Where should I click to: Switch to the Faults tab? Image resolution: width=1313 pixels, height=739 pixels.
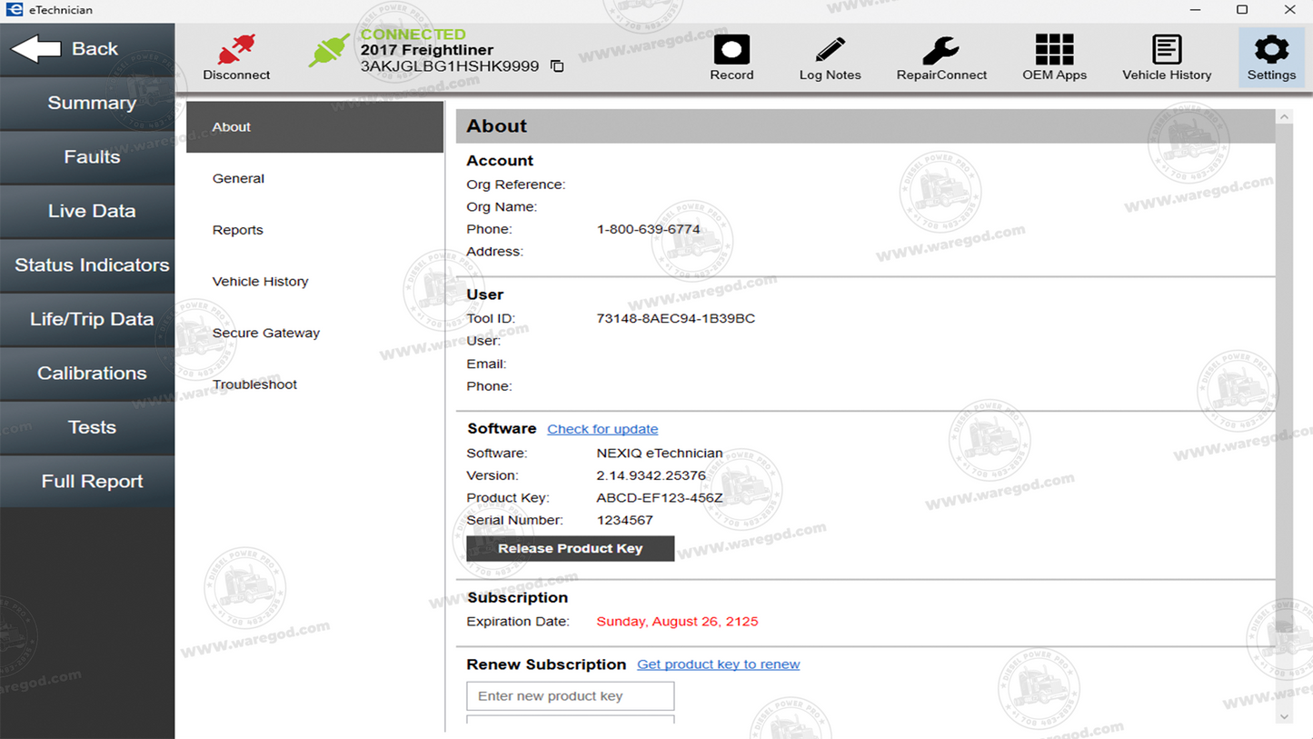(87, 156)
